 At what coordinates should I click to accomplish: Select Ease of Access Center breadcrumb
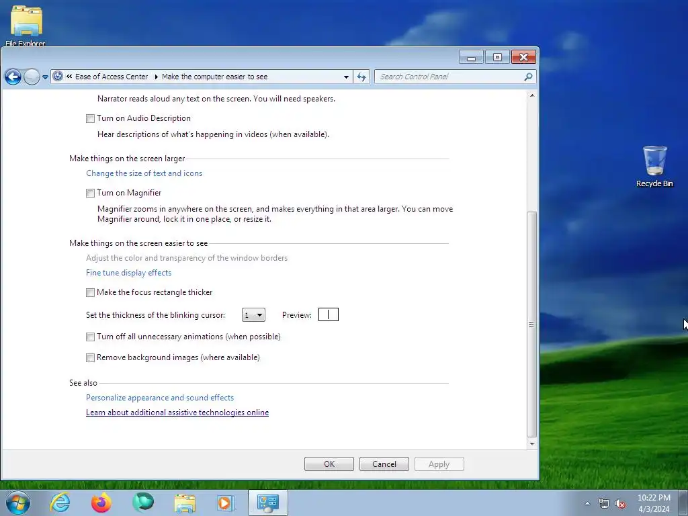tap(112, 77)
